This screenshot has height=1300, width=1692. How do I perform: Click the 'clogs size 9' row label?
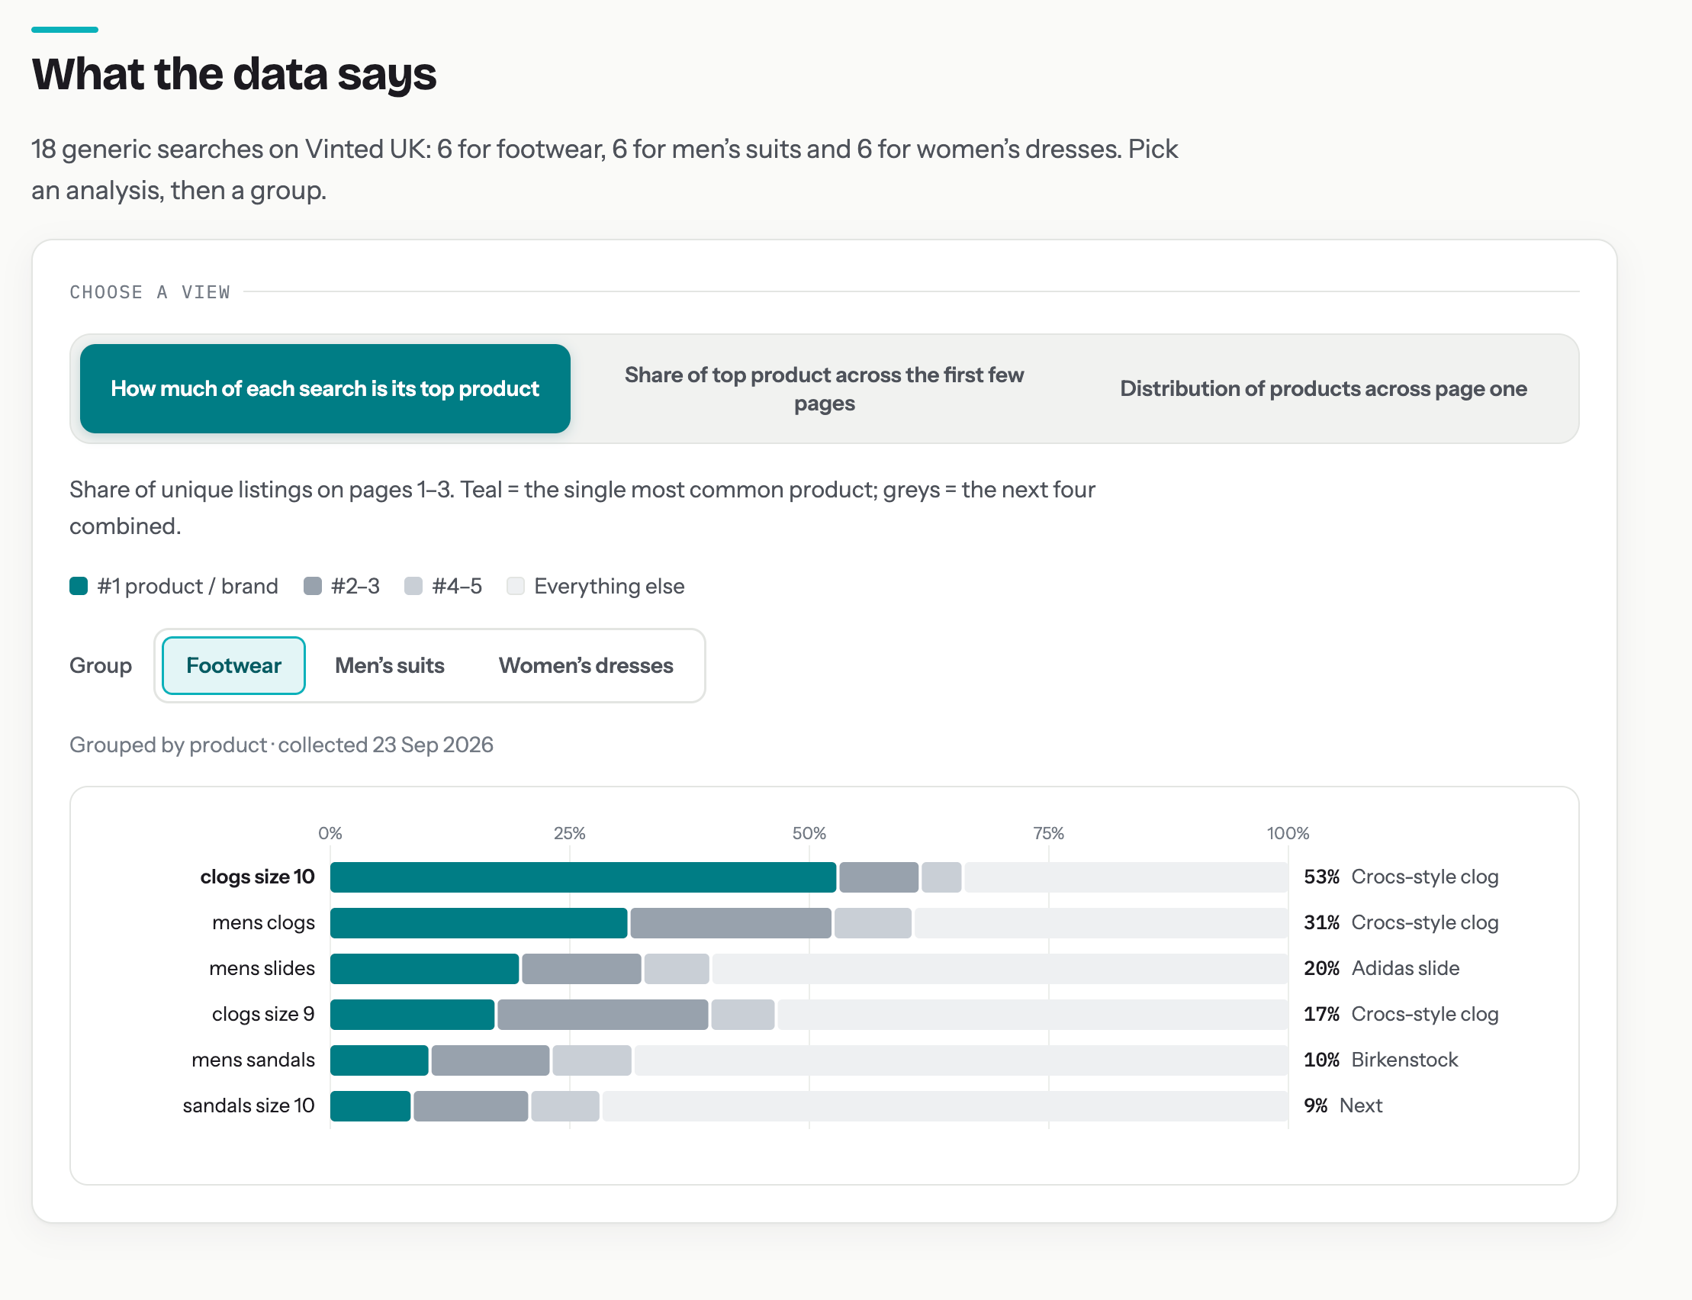click(263, 1014)
